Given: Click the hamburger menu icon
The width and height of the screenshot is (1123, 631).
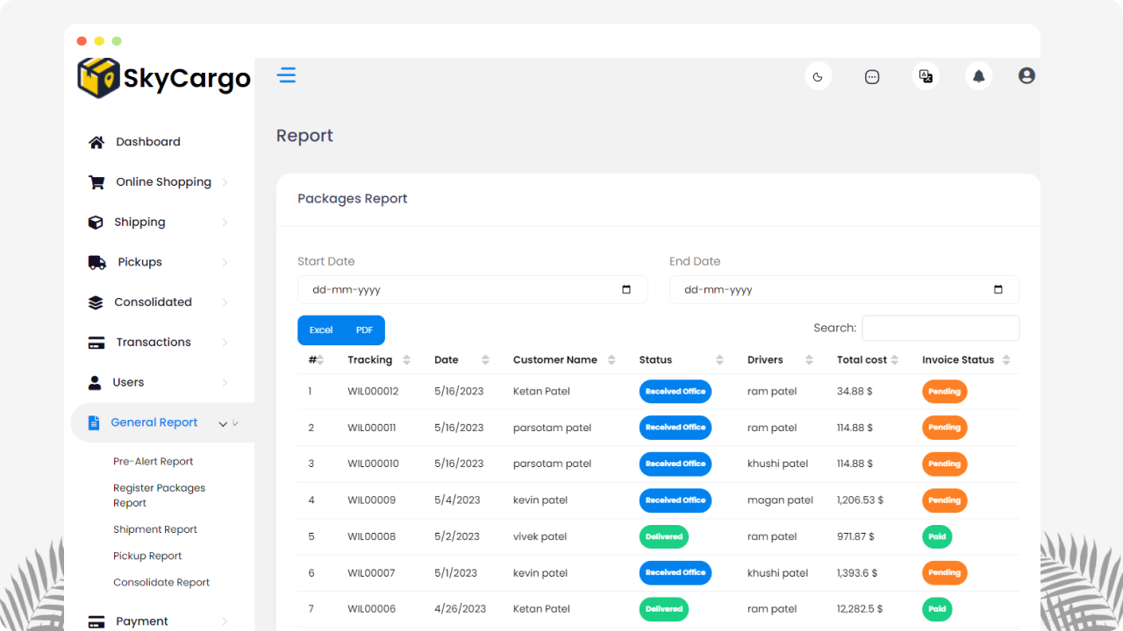Looking at the screenshot, I should pyautogui.click(x=286, y=75).
